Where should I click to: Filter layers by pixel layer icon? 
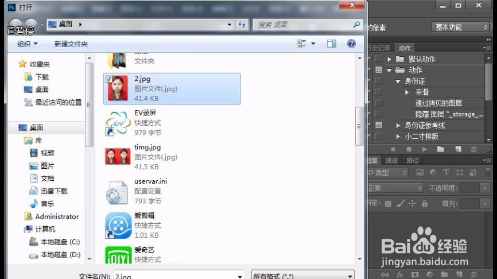420,172
